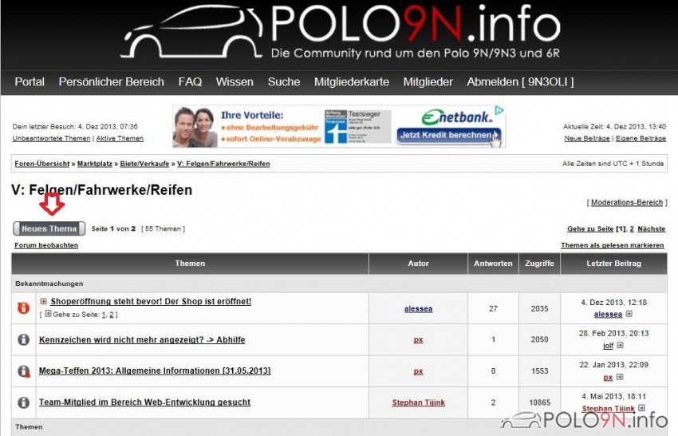View latest post icon beside Stephan Tijink
Image resolution: width=678 pixels, height=436 pixels.
pos(641,408)
